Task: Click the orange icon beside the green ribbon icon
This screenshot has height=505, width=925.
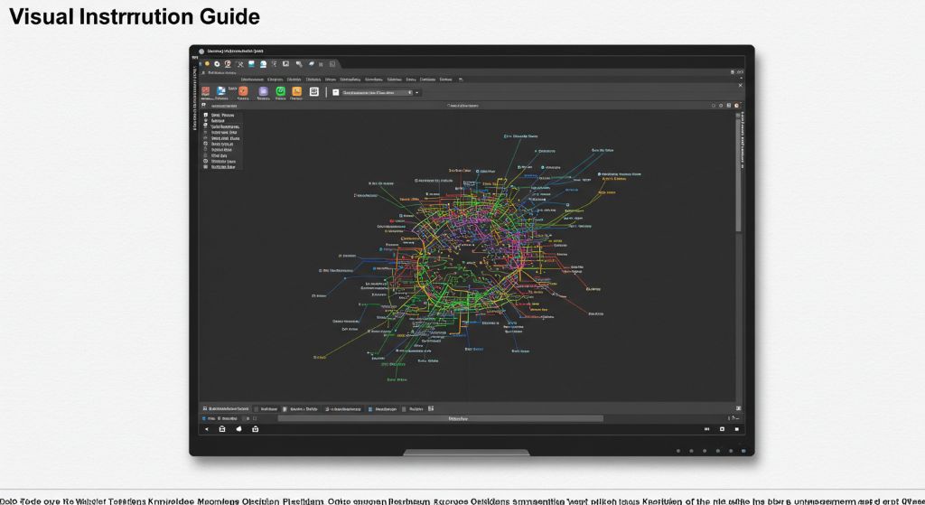Action: coord(296,91)
